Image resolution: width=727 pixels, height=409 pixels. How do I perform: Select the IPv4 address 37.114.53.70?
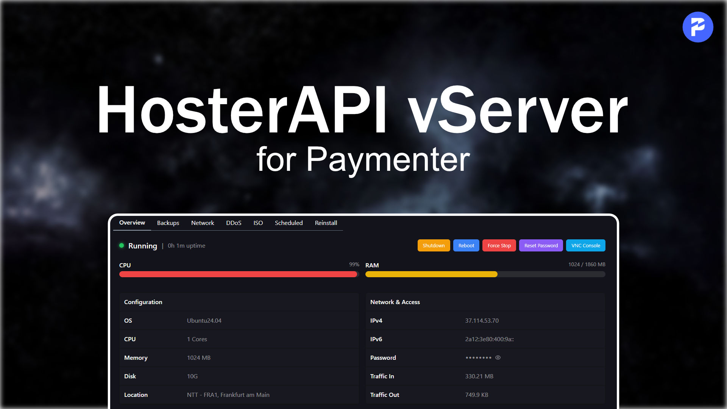(x=482, y=320)
